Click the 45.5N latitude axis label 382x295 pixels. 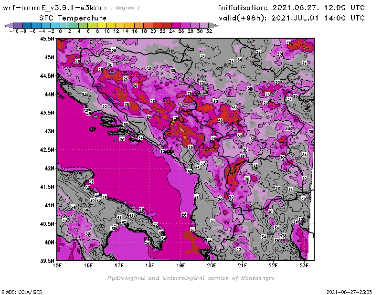tap(47, 39)
